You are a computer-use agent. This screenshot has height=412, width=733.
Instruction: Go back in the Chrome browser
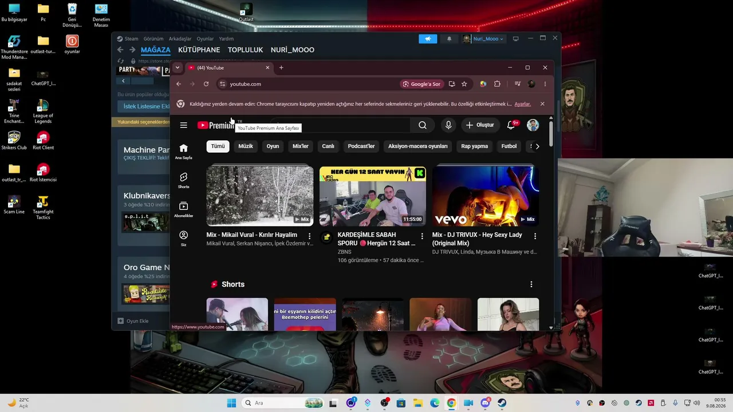179,84
